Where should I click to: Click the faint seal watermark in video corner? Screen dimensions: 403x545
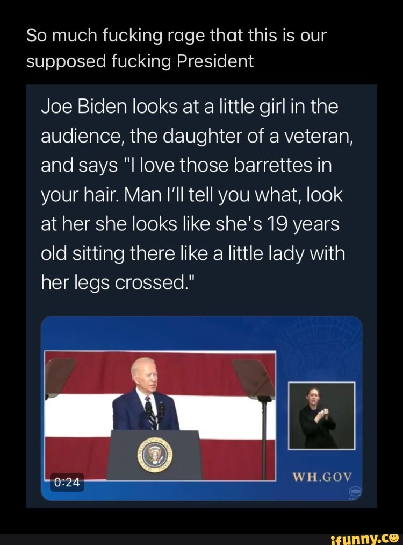tap(333, 334)
